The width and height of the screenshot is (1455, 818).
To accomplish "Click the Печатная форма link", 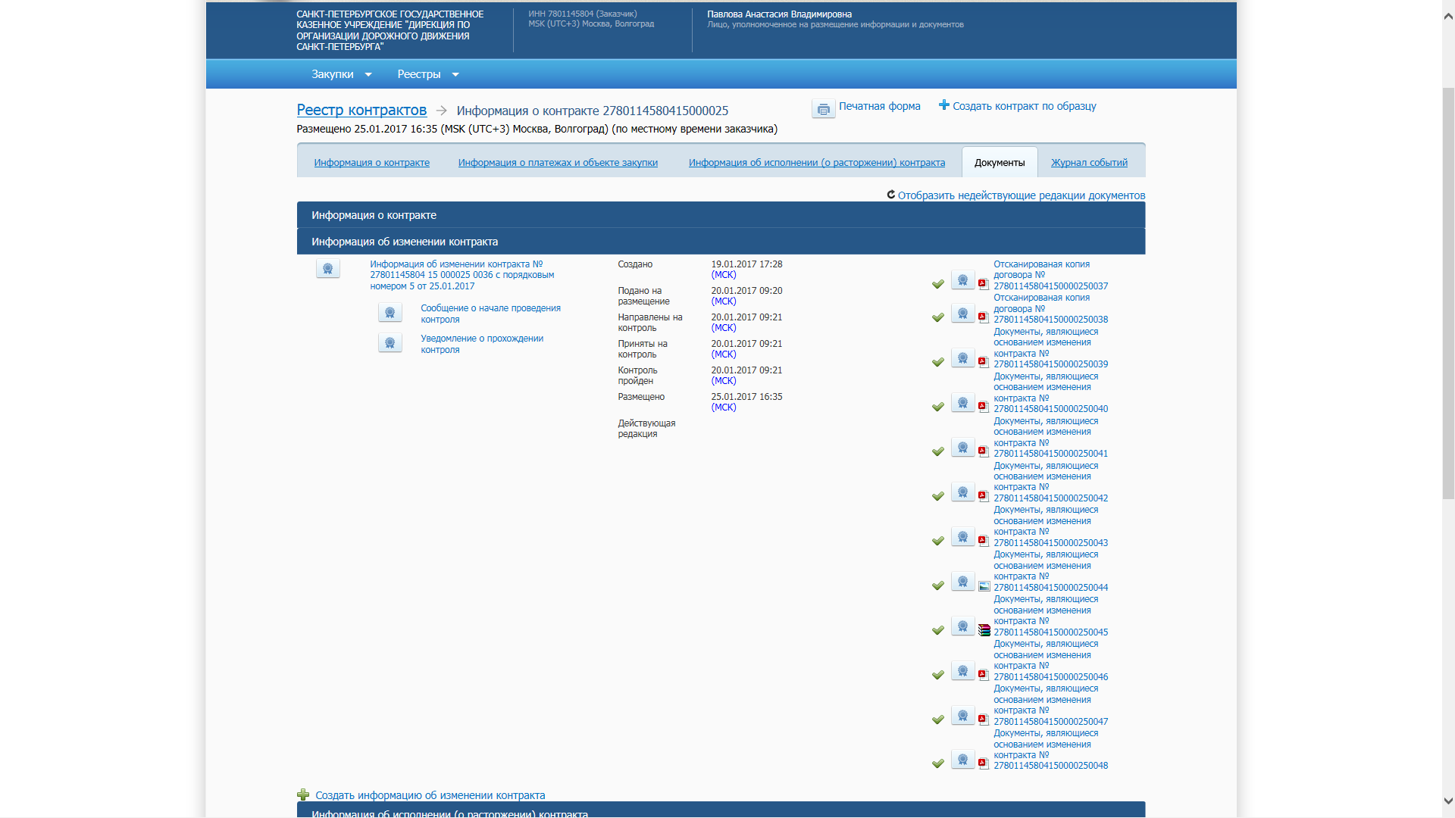I will pyautogui.click(x=880, y=106).
